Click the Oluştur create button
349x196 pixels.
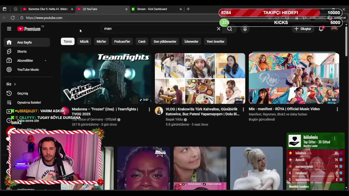[303, 29]
